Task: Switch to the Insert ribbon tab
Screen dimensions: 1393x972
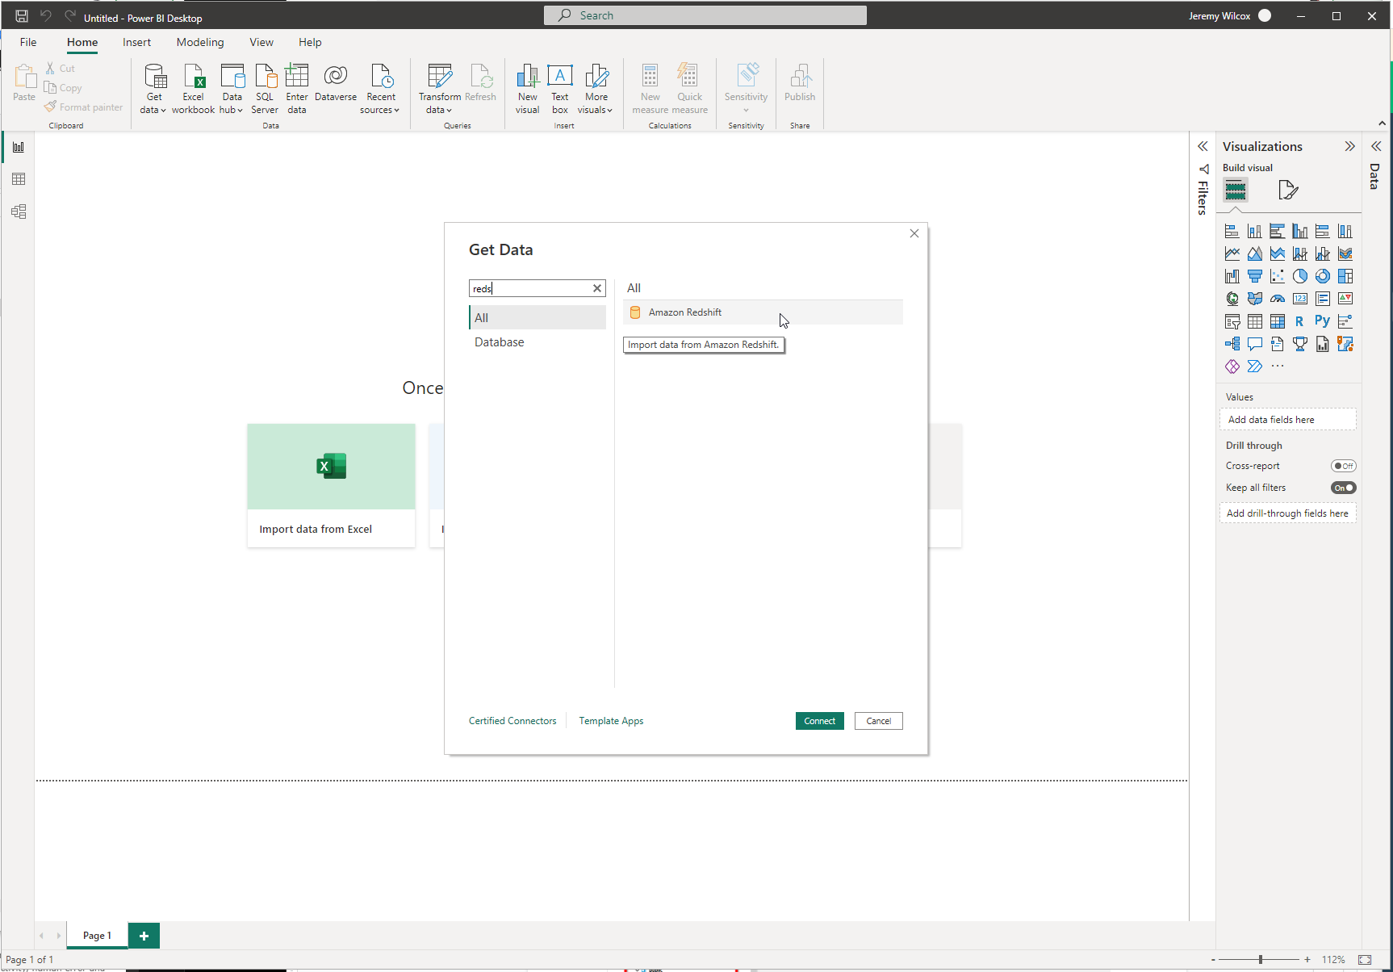Action: tap(136, 42)
